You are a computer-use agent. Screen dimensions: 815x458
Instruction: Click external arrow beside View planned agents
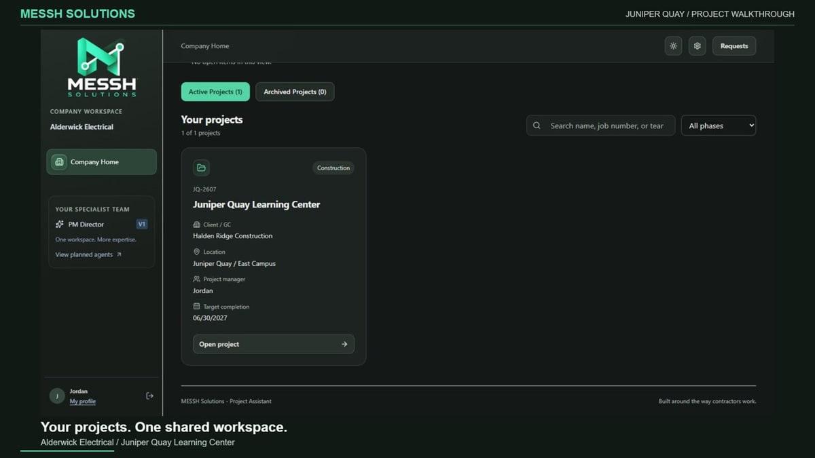tap(119, 254)
